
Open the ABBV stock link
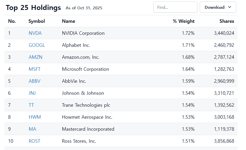point(35,81)
